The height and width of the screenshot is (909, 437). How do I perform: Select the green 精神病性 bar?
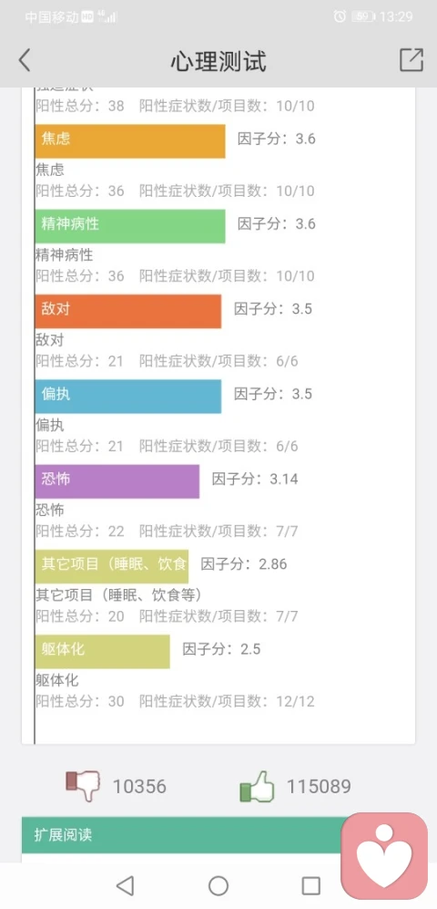coord(129,226)
